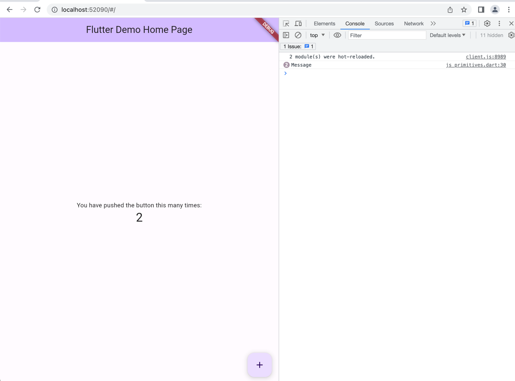
Task: Open the top JavaScript context dropdown
Action: pyautogui.click(x=317, y=35)
